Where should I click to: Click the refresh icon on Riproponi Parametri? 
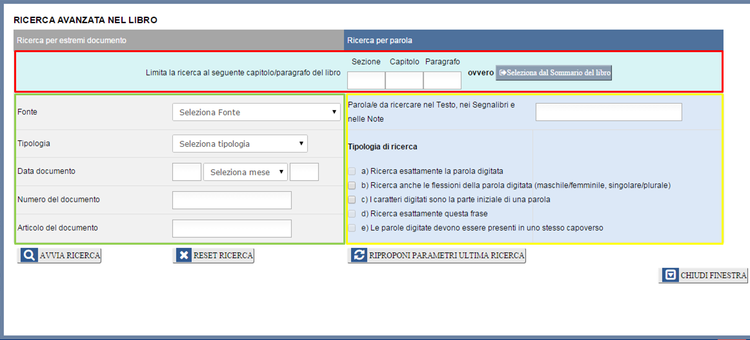(x=359, y=256)
